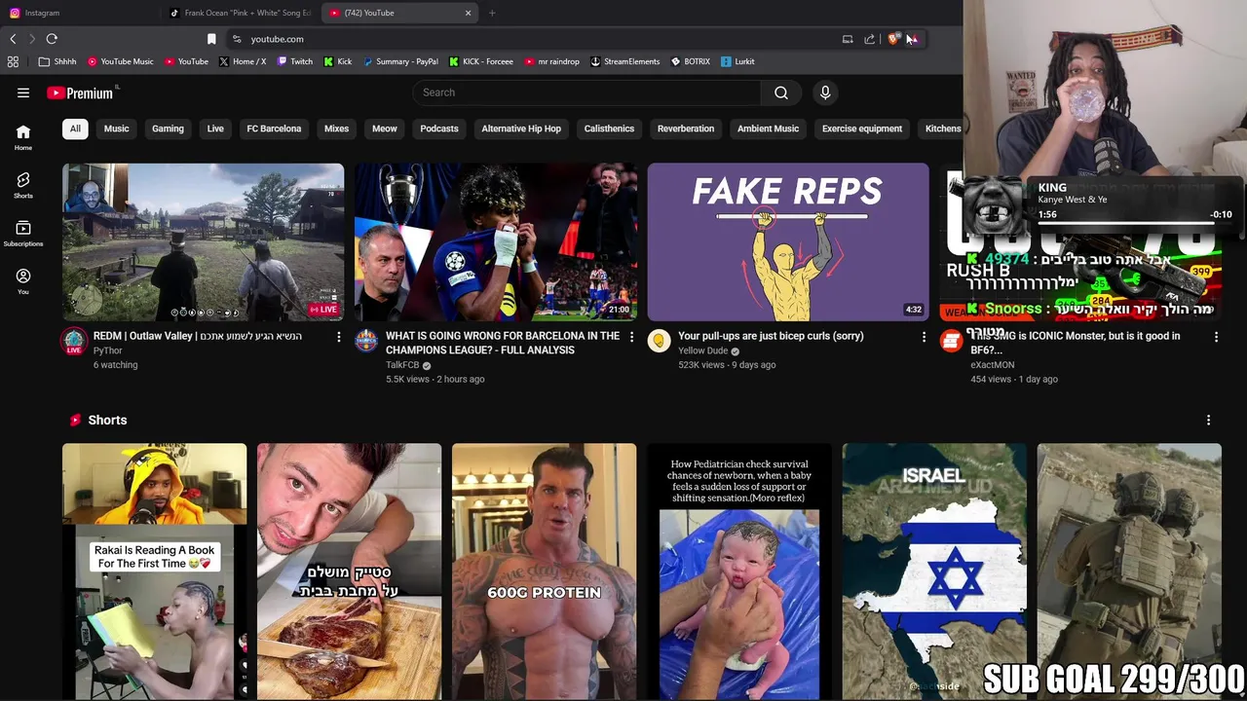Open the 600G PROTEIN short

544,572
